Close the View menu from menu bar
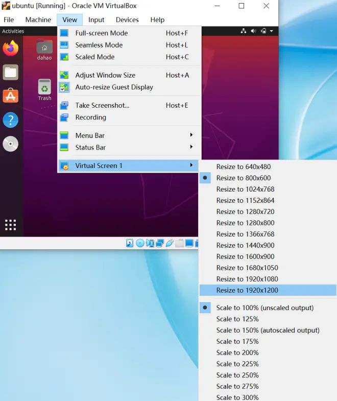 point(69,20)
